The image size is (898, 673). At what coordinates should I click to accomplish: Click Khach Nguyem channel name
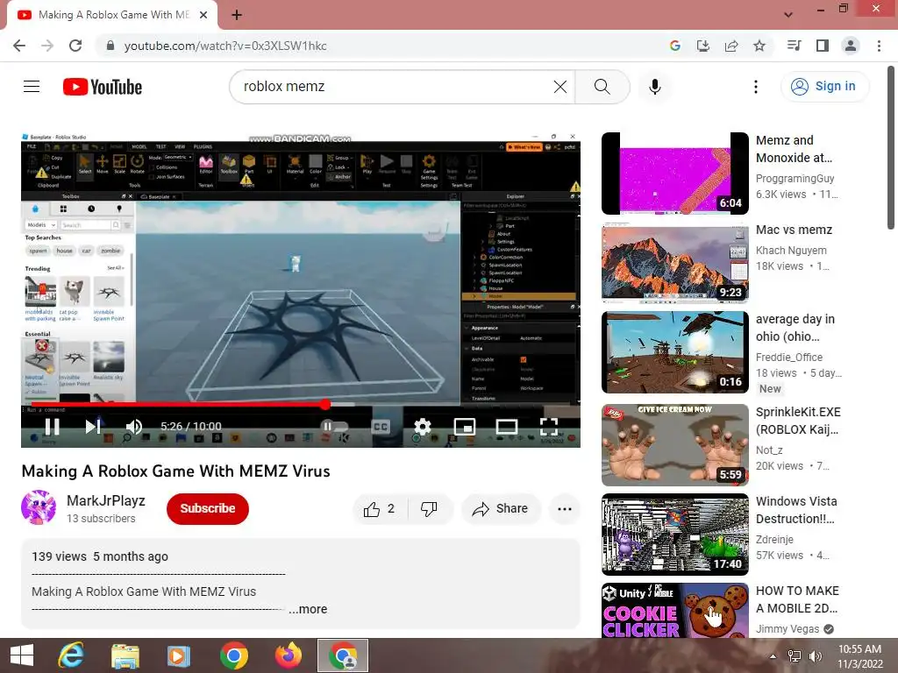tap(791, 250)
